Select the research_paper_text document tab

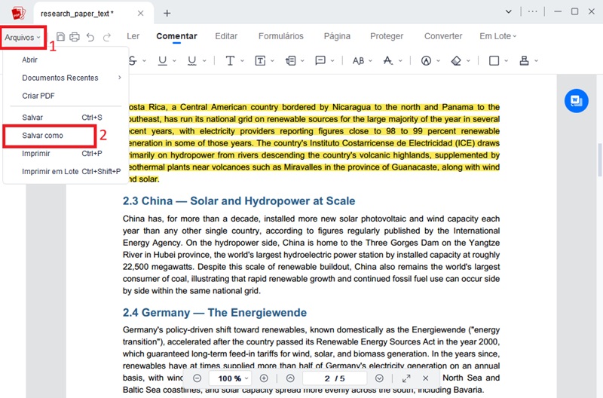tap(93, 14)
